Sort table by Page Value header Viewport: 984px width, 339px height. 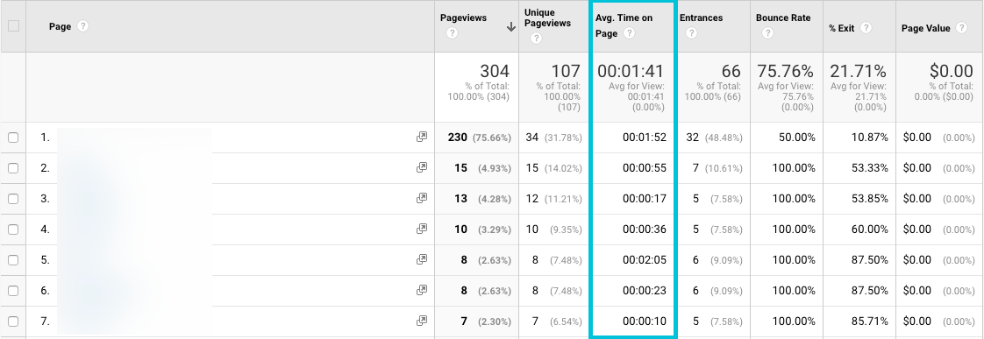(x=925, y=28)
